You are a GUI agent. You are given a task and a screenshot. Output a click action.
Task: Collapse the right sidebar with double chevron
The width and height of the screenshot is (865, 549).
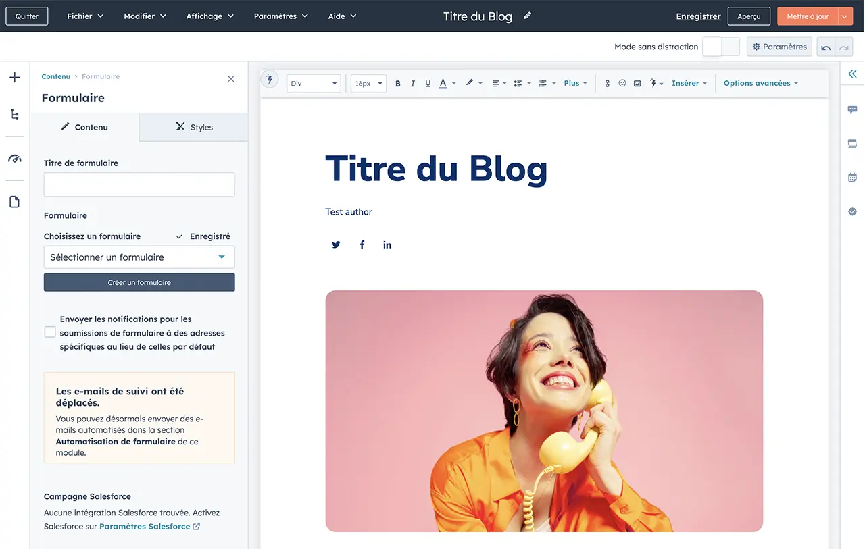click(852, 74)
